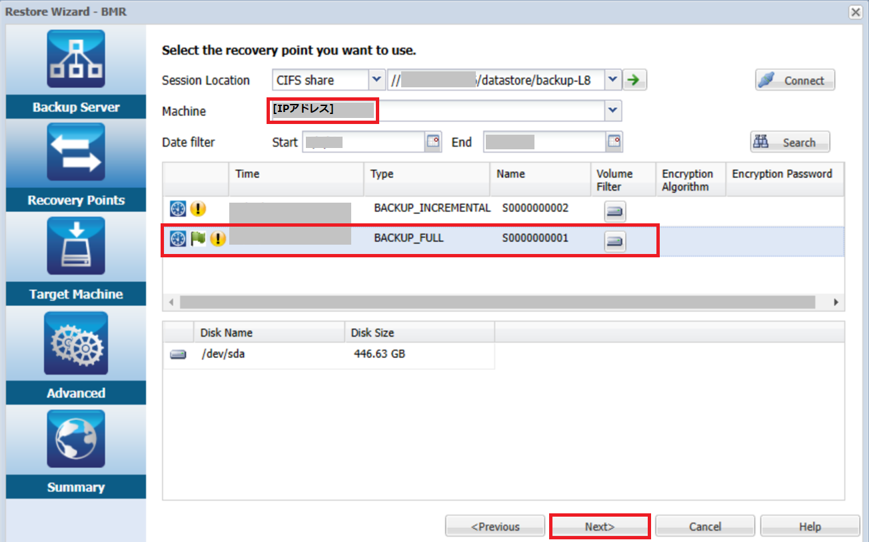The height and width of the screenshot is (542, 869).
Task: Click the Start date filter field
Action: (364, 141)
